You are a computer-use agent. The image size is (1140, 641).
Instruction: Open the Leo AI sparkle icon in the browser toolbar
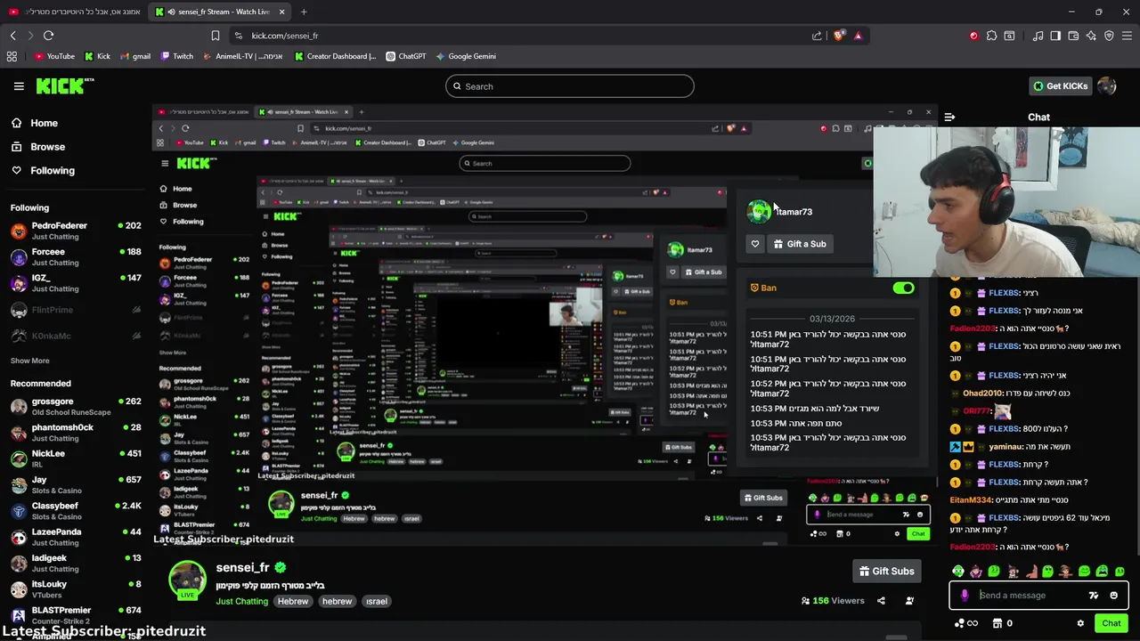tap(1091, 36)
